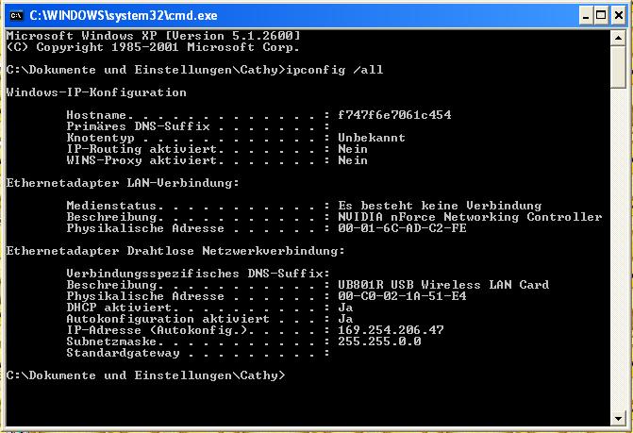Click the IP address 169.254.206.47
The height and width of the screenshot is (433, 633).
[x=391, y=330]
